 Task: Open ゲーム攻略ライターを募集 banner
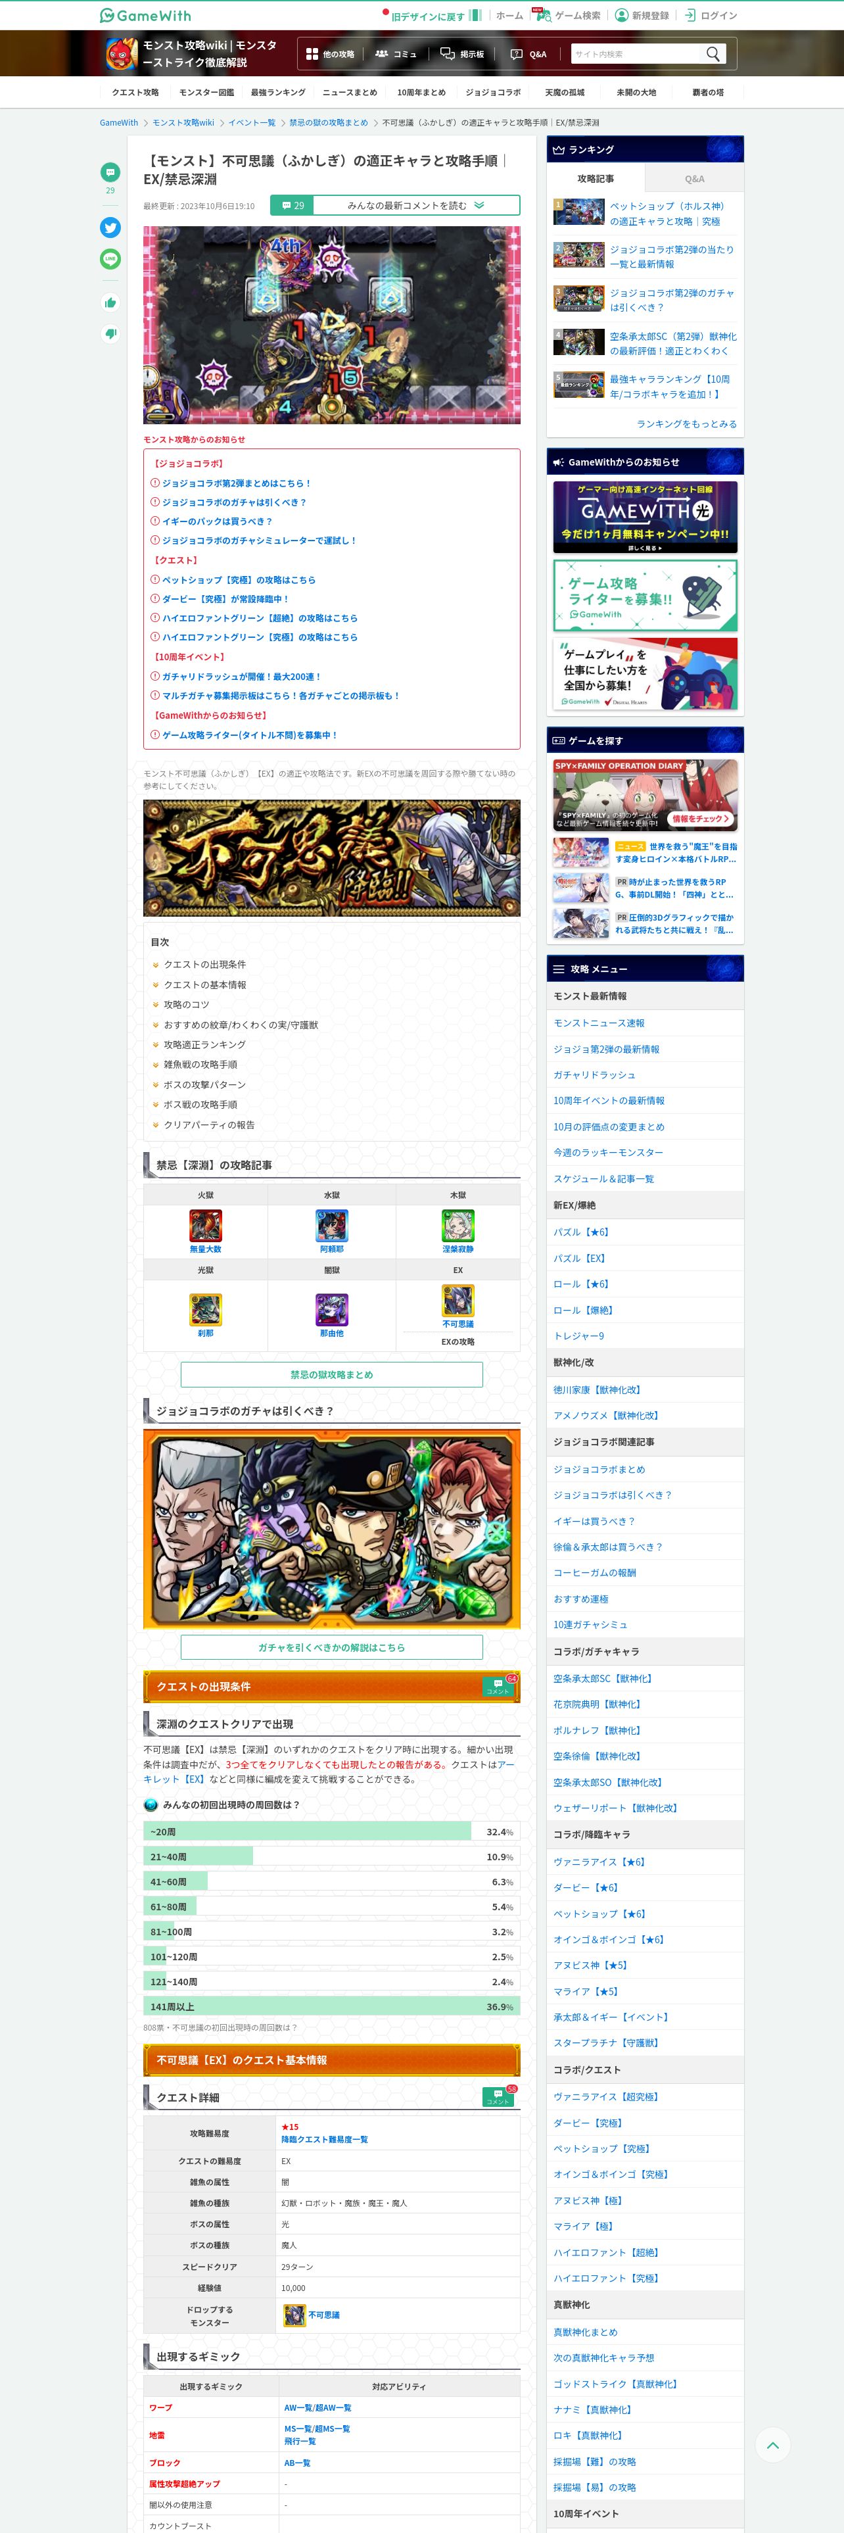[645, 595]
